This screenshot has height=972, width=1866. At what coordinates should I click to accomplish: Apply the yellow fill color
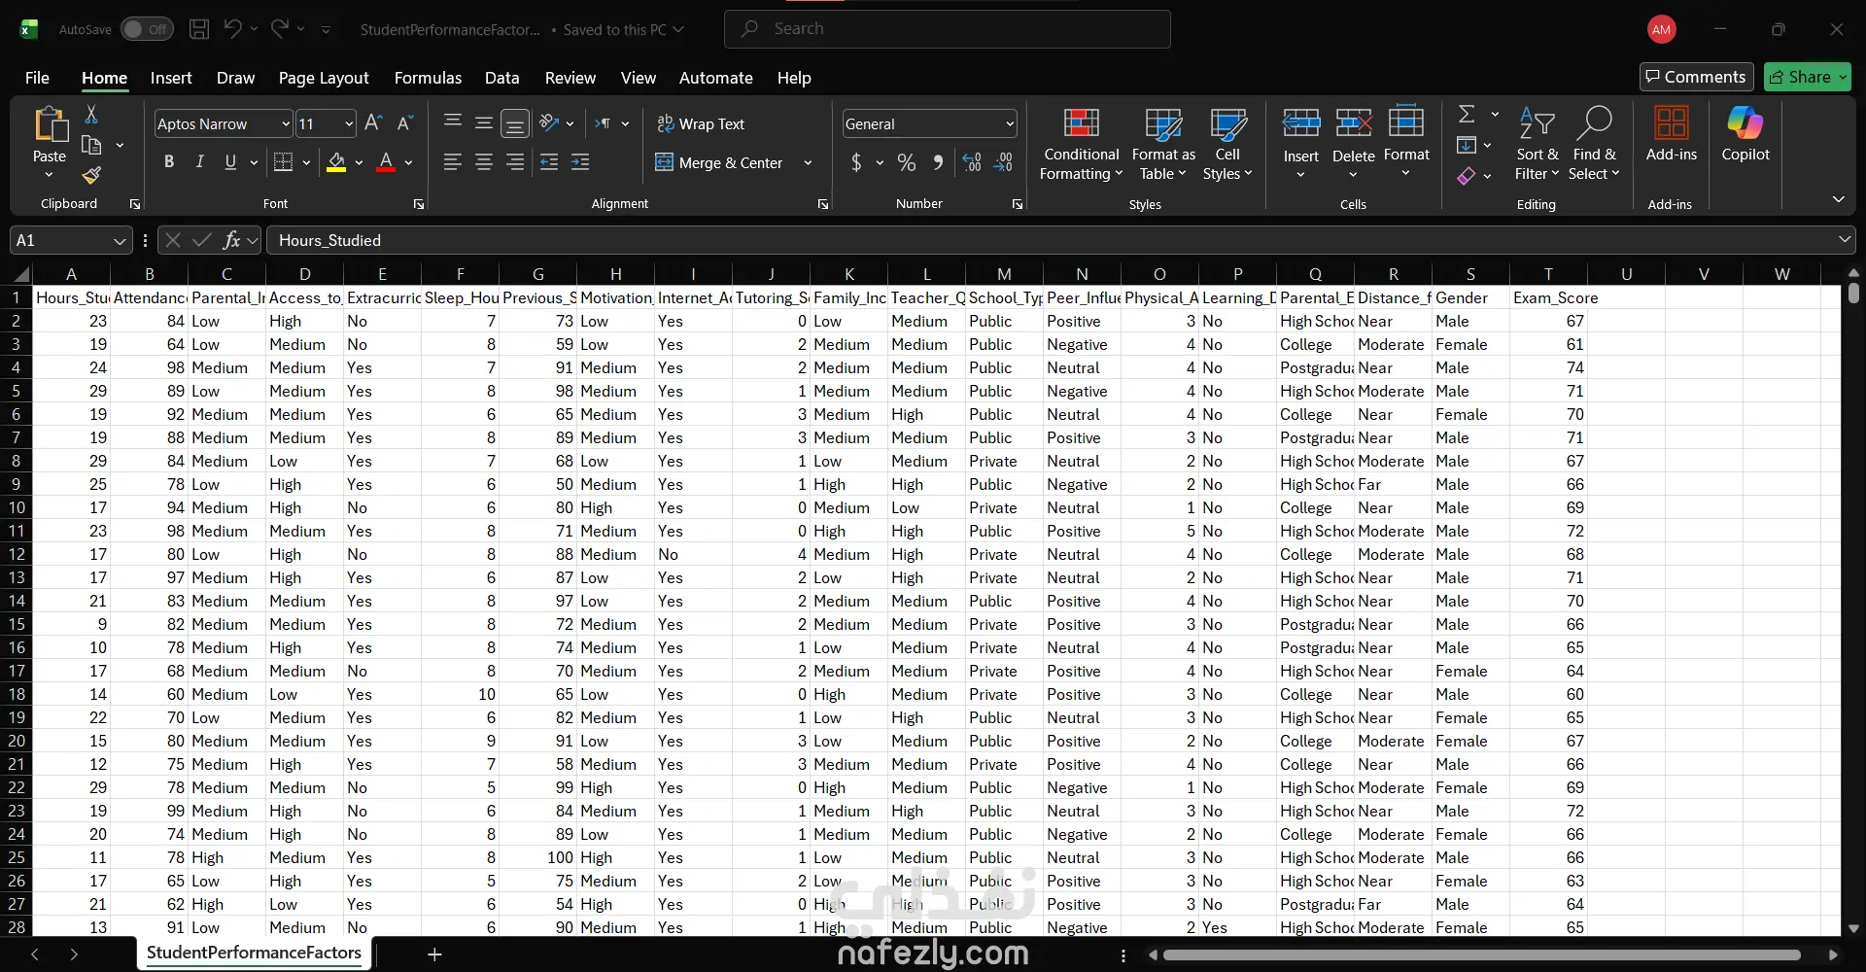tap(336, 162)
